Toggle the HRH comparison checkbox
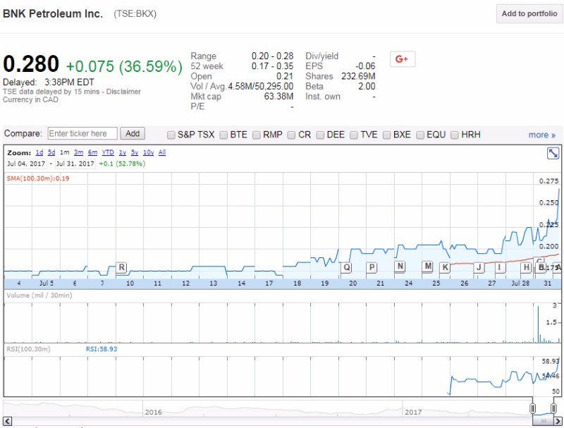Viewport: 564px width, 428px height. pos(455,135)
